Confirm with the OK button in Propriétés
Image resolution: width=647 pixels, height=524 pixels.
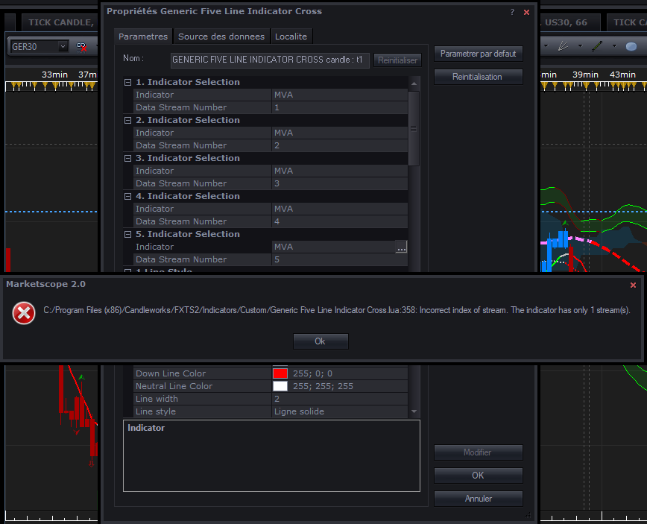pyautogui.click(x=479, y=476)
